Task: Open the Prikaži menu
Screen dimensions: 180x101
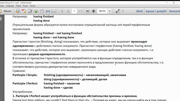Action: [18, 6]
